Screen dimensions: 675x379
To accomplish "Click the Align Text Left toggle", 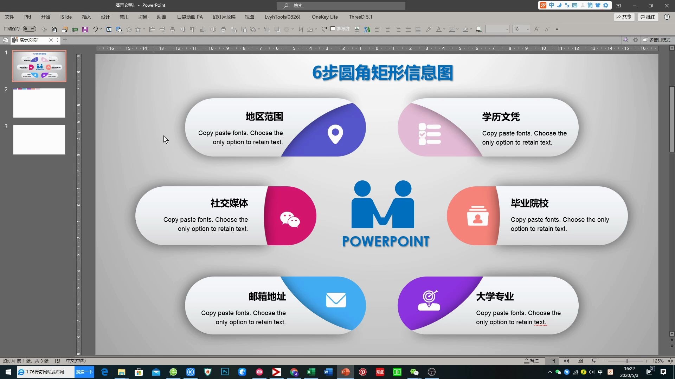I will pos(378,29).
